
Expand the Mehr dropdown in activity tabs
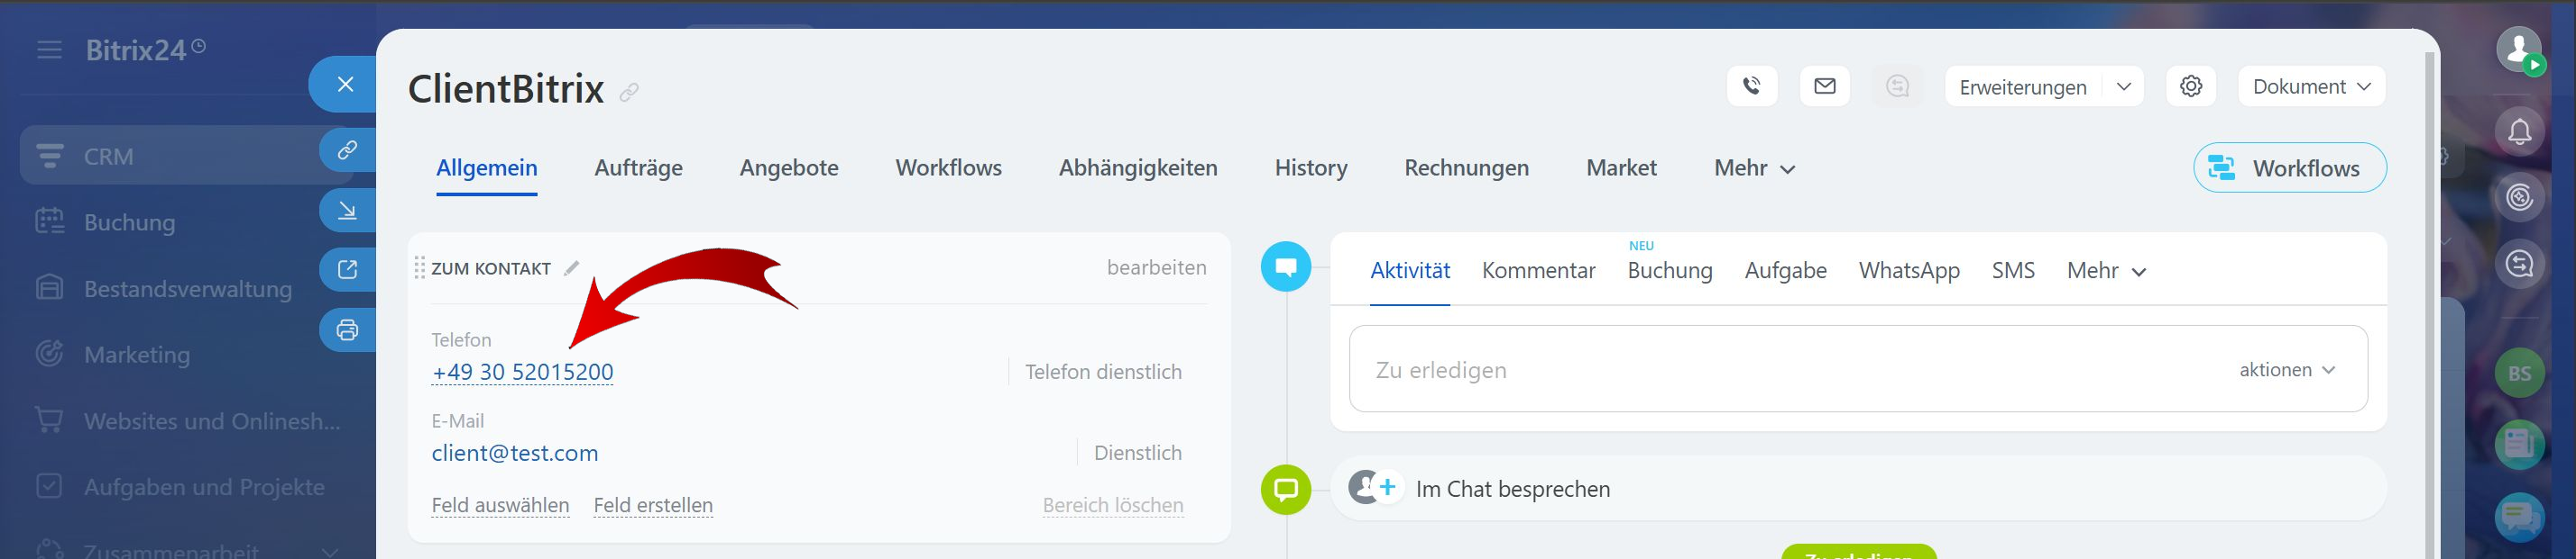(2106, 271)
